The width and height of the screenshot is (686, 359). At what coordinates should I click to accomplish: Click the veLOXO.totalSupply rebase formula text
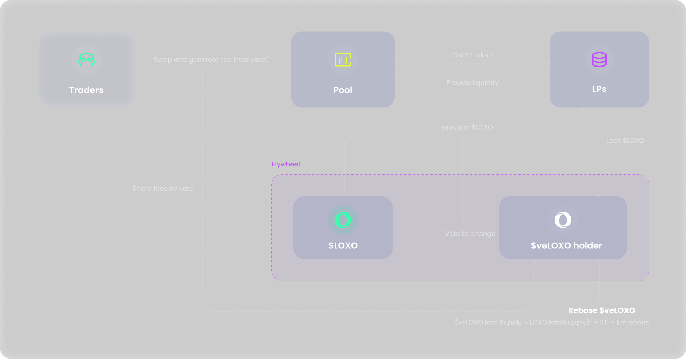[552, 322]
